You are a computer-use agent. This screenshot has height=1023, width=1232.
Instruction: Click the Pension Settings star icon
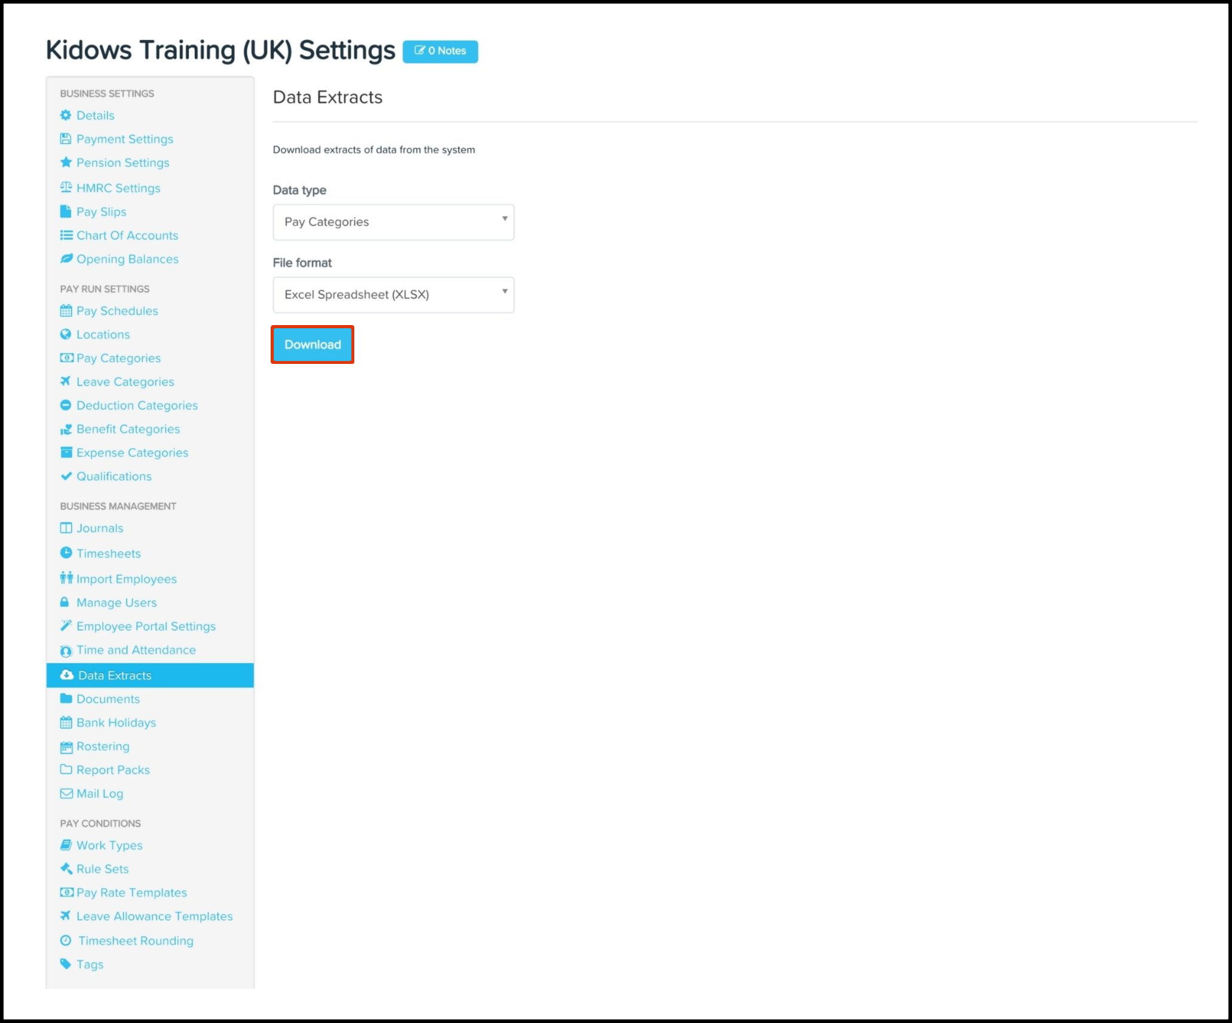pos(66,162)
